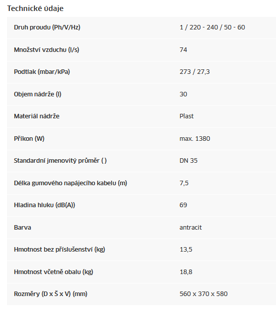Click the noise level value 69

[x=183, y=205]
